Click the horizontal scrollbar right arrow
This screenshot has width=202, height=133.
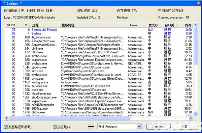click(191, 118)
